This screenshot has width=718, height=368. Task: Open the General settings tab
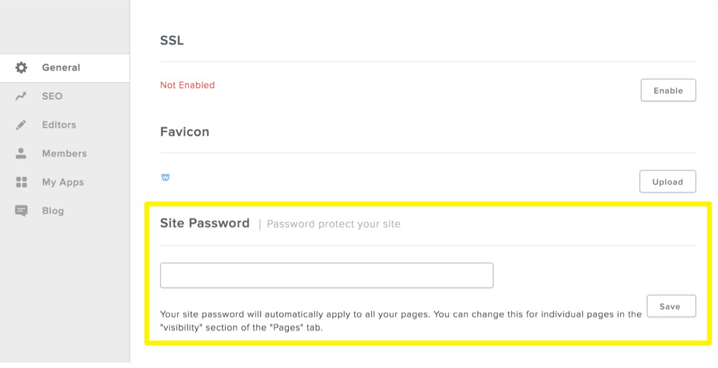click(x=61, y=68)
